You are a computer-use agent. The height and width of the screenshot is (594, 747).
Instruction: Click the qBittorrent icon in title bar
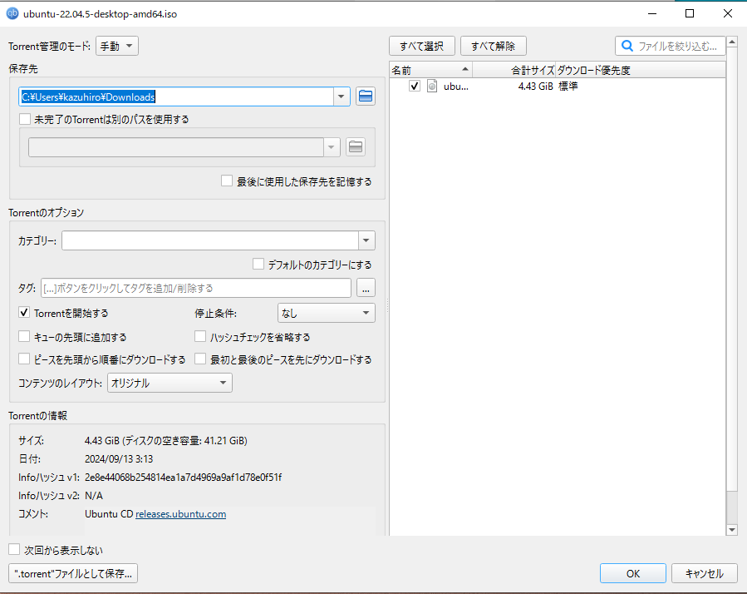point(12,13)
